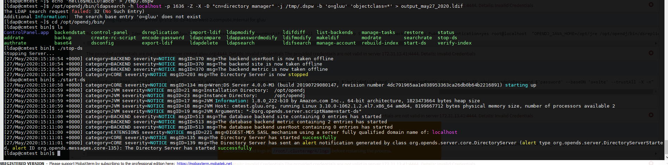The width and height of the screenshot is (668, 165).
Task: Click the yellow 'stopped' word
Action: point(298,74)
